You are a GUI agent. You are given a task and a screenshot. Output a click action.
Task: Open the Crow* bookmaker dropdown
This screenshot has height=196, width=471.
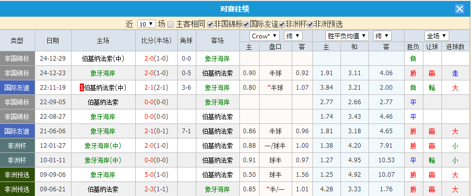(x=264, y=36)
